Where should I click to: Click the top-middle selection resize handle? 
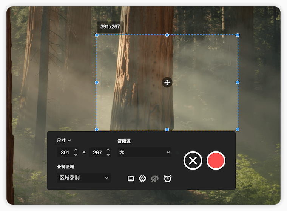[x=167, y=35]
